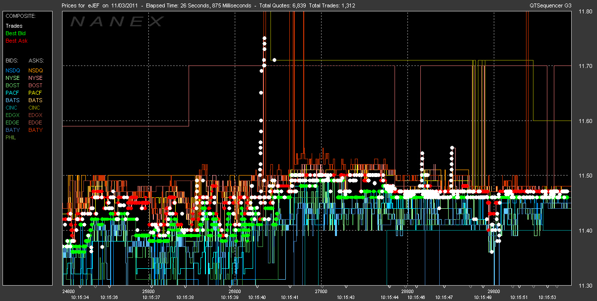Click the 10:15:51 time label
Viewport: 597px width, 301px height.
519,298
